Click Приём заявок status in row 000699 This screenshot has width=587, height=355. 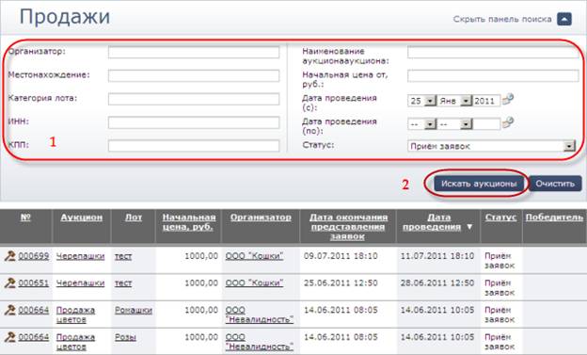tap(500, 261)
